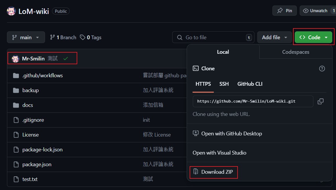Open the package.json file
The width and height of the screenshot is (336, 190).
pos(37,164)
